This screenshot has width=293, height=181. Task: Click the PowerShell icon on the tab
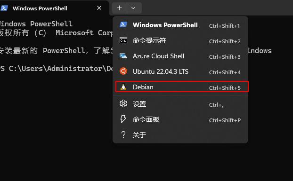4,8
